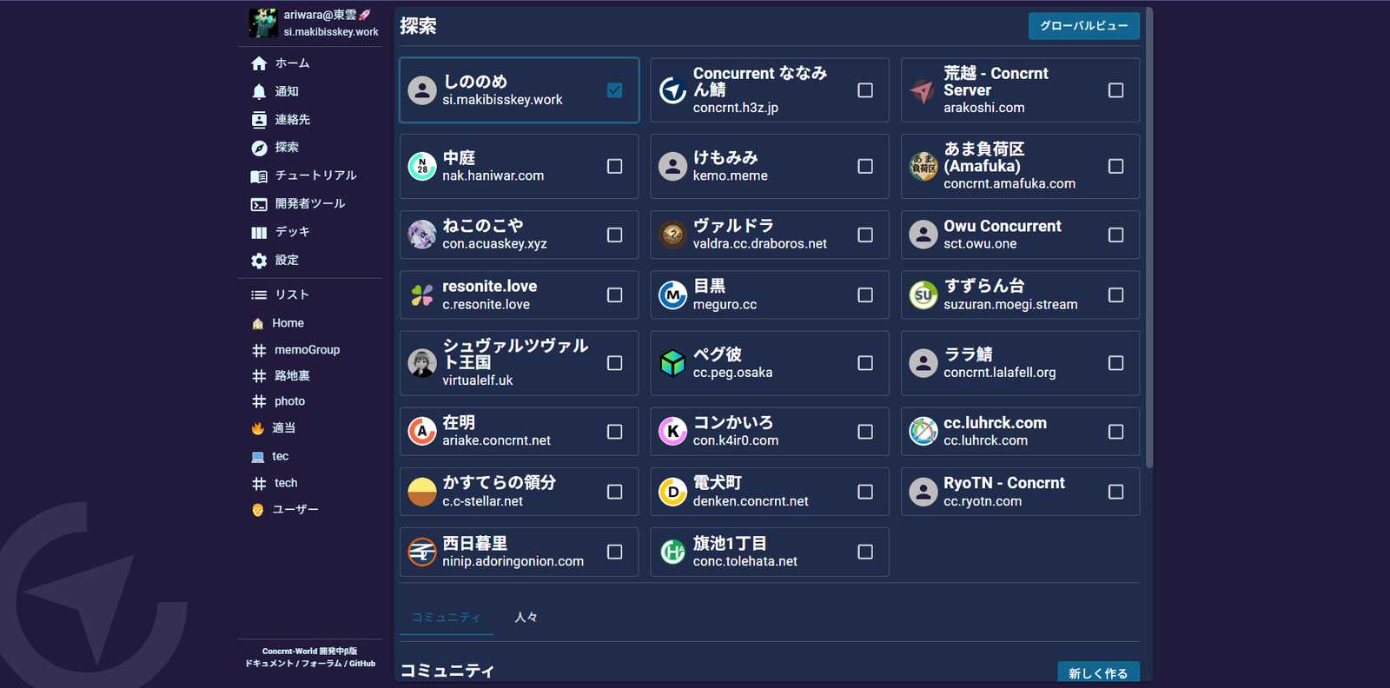1390x688 pixels.
Task: Click the tec laptop icon
Action: (x=257, y=457)
